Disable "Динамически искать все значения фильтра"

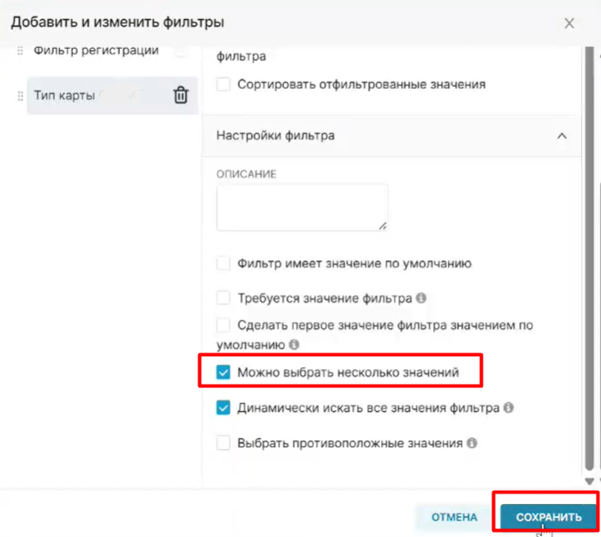click(x=224, y=407)
